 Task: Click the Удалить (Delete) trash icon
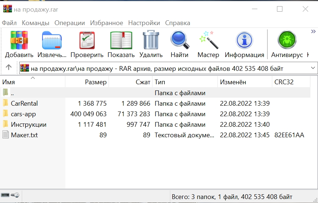(151, 41)
